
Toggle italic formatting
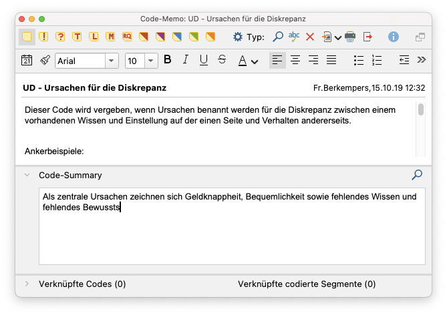[186, 60]
